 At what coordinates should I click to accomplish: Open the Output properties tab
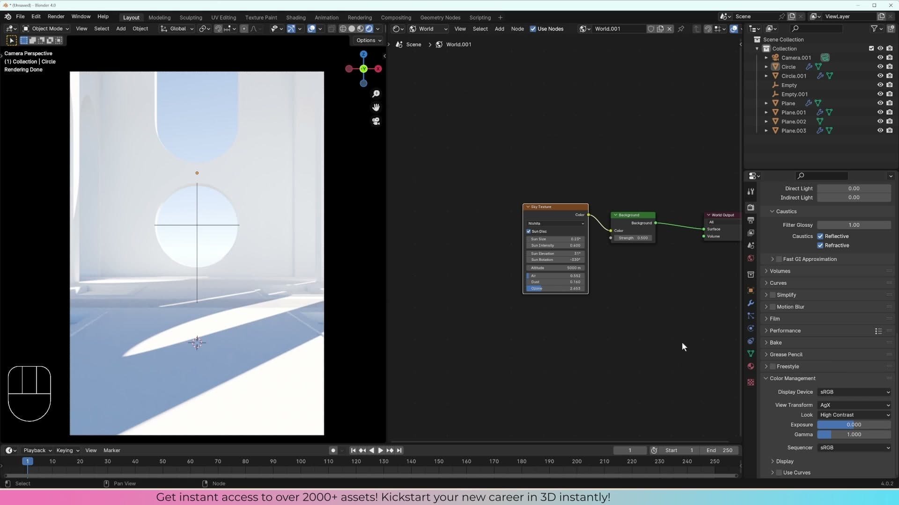pyautogui.click(x=751, y=220)
